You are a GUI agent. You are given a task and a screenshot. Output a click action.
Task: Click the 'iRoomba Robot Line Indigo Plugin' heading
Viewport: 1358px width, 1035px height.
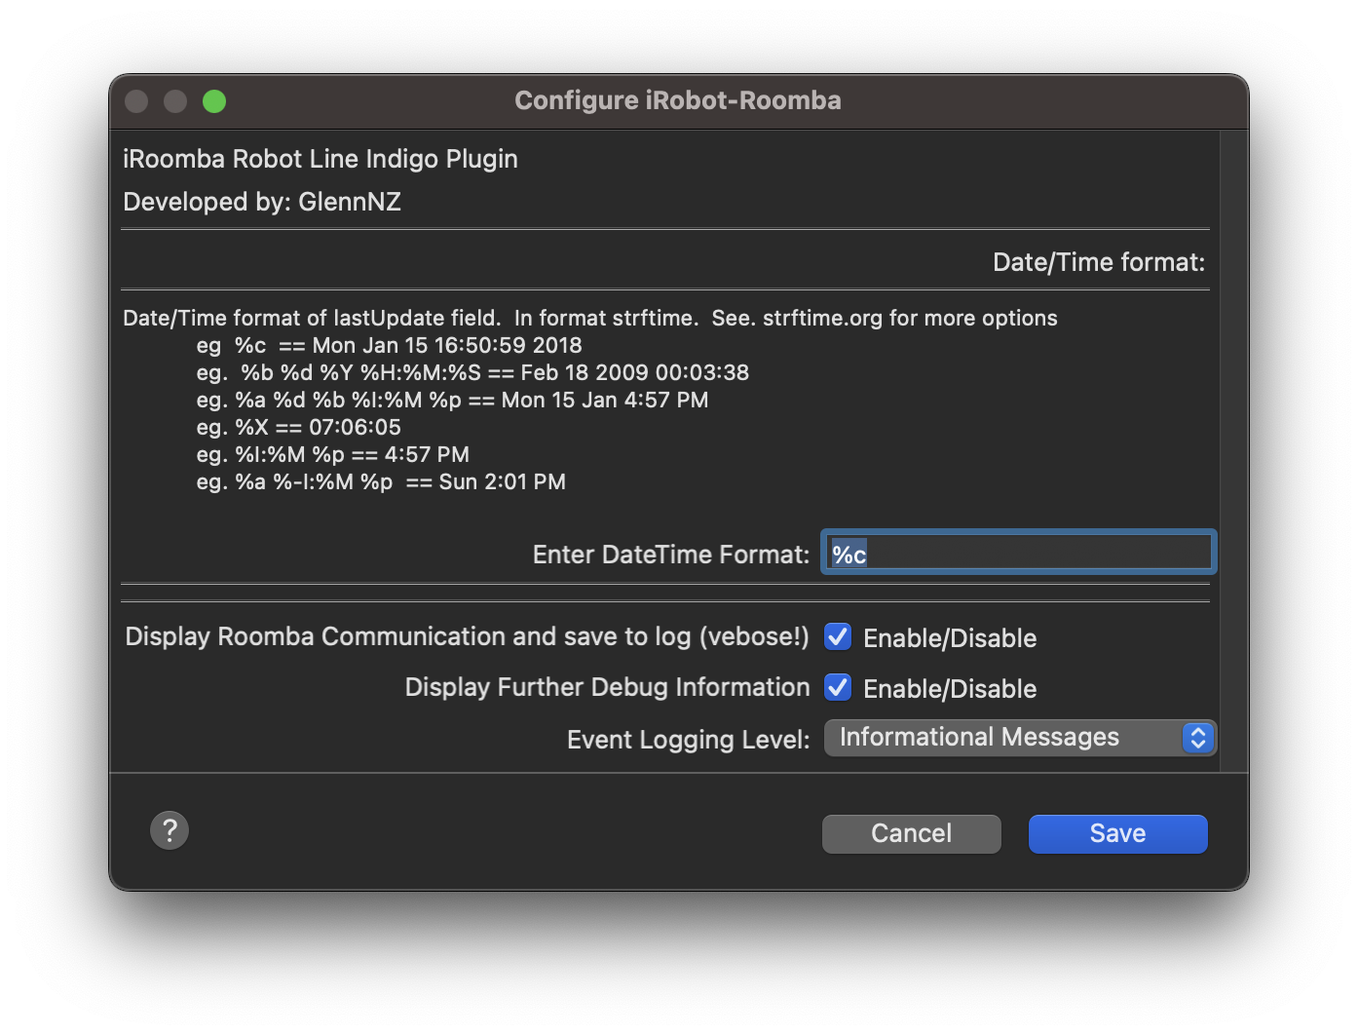click(x=321, y=159)
